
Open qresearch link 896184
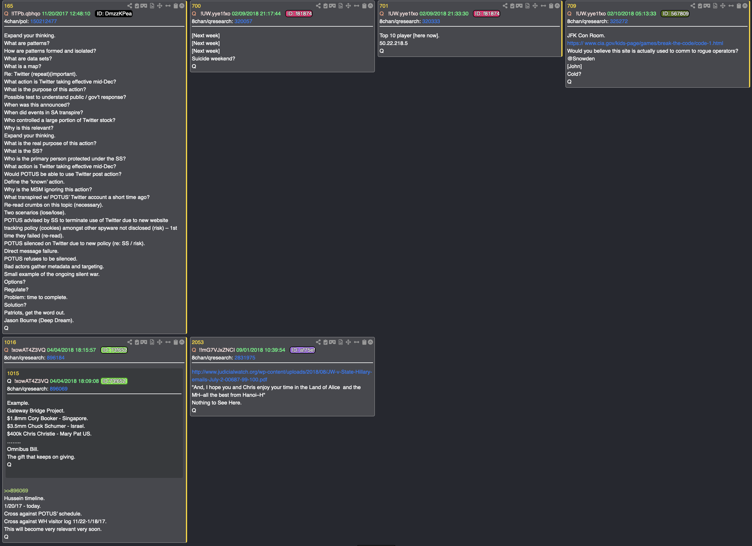coord(56,358)
